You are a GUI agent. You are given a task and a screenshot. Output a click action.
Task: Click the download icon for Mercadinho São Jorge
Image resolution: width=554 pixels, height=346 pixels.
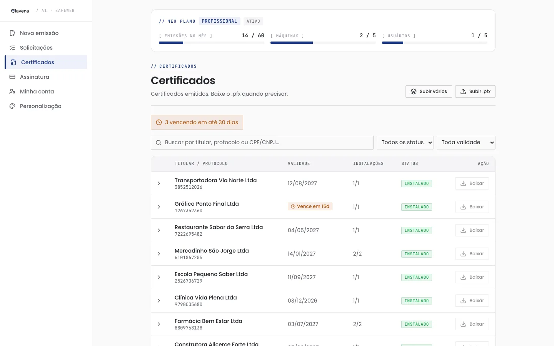pos(463,254)
